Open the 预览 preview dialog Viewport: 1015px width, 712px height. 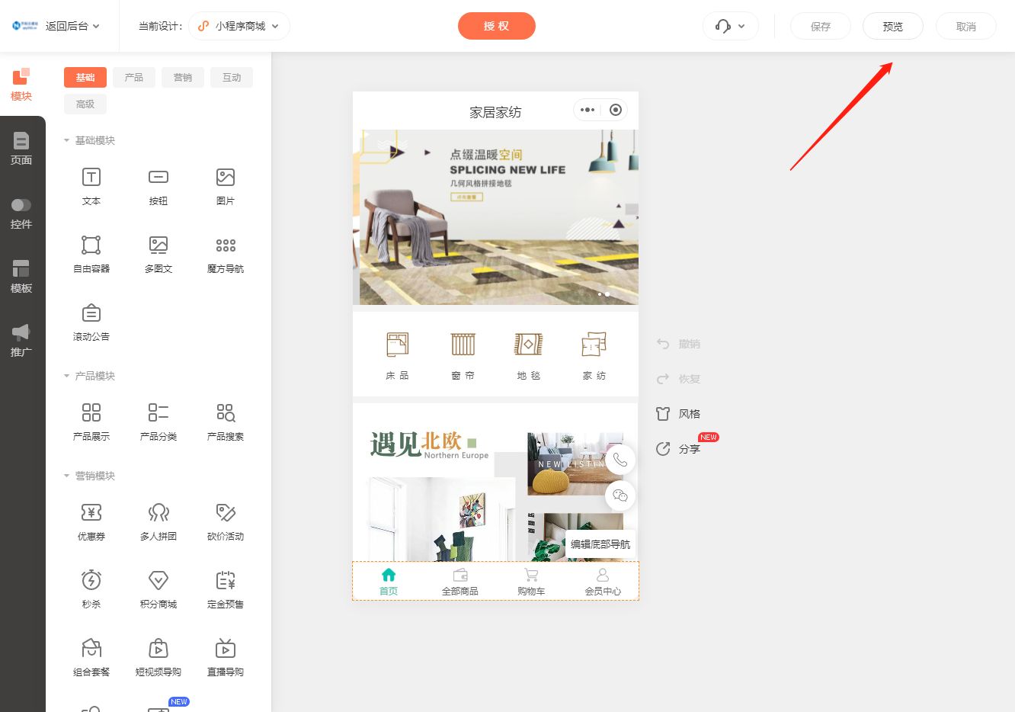[x=892, y=25]
